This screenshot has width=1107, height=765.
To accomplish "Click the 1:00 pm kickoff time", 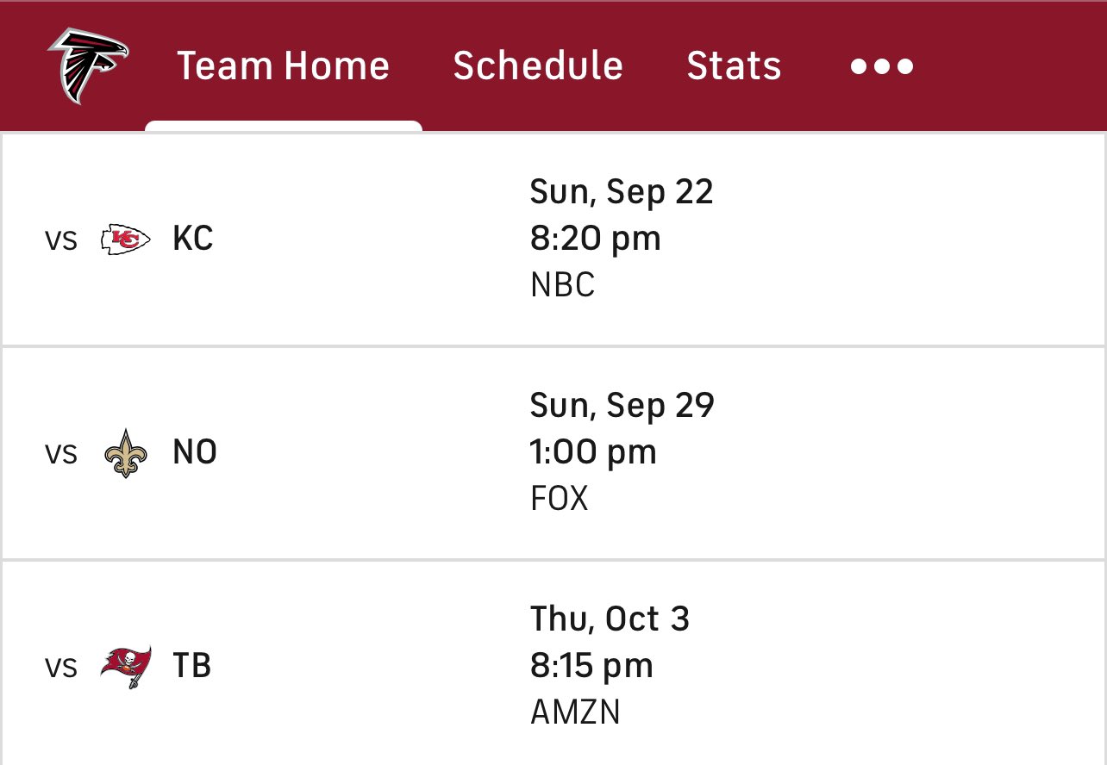I will click(x=593, y=452).
